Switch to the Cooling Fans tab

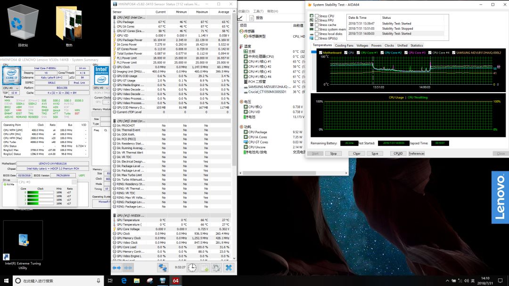[344, 46]
